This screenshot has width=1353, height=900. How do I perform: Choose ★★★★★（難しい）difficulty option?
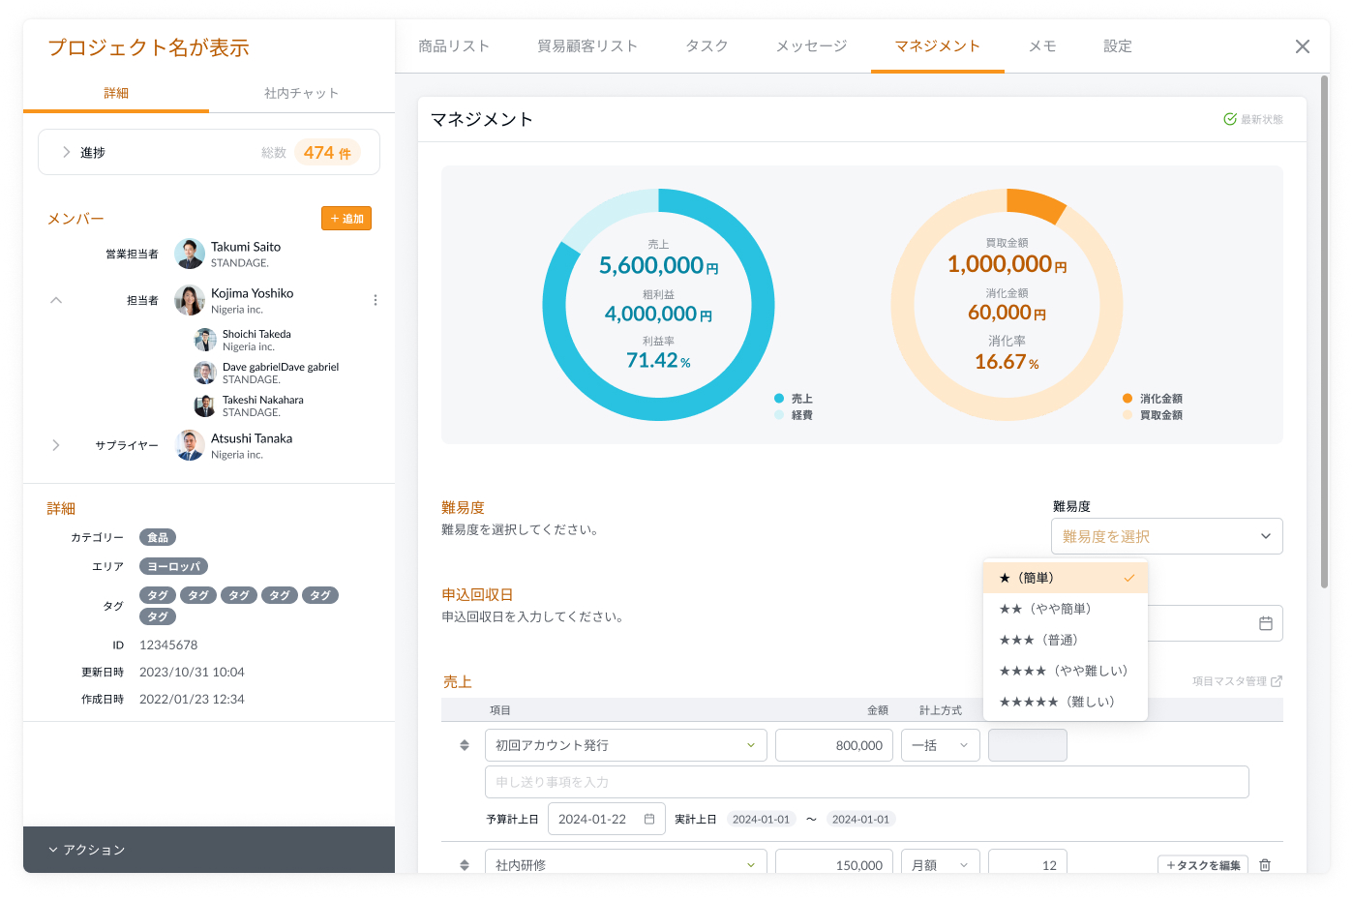coord(1066,702)
